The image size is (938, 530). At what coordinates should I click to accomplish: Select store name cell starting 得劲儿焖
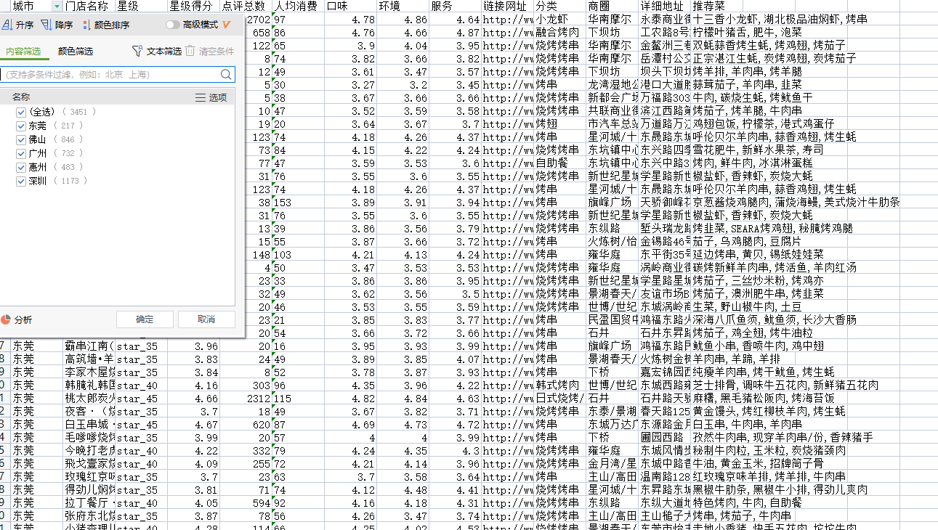pos(89,490)
